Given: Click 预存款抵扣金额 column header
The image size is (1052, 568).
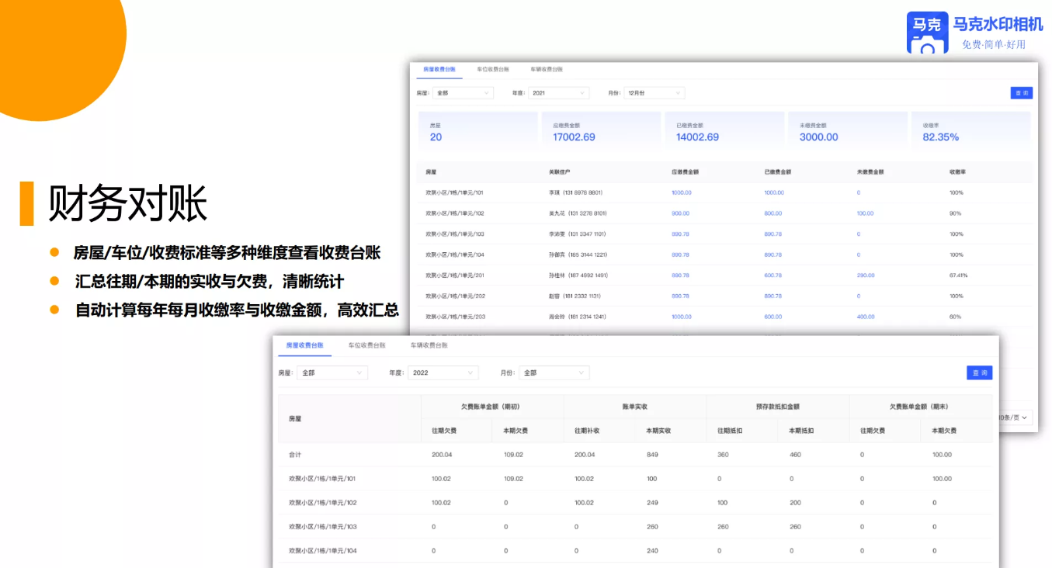Looking at the screenshot, I should tap(778, 407).
